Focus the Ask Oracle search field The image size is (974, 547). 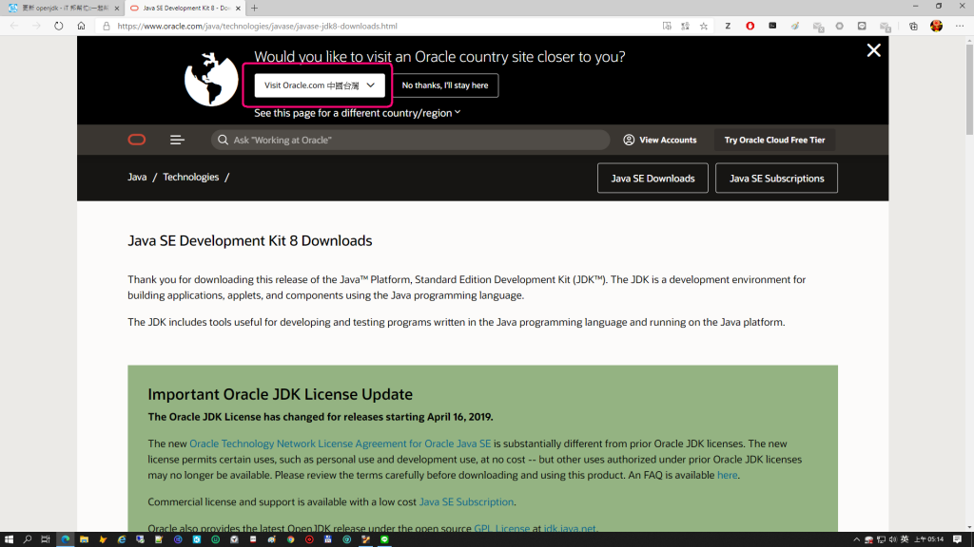[410, 140]
